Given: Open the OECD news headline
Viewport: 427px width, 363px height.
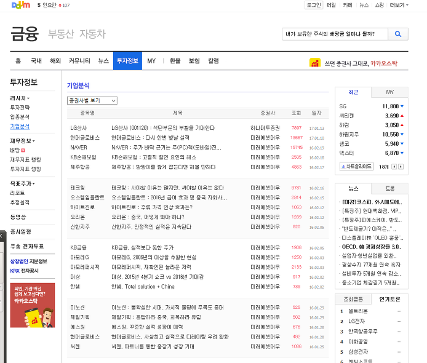Looking at the screenshot, I should 372,247.
